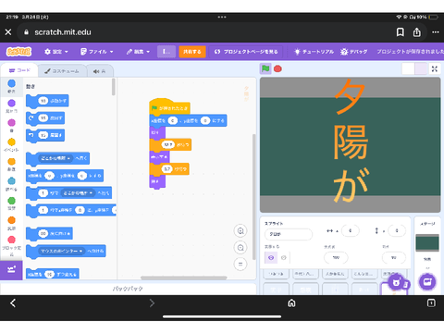Screen dimensions: 444x333
Task: Select the コスチューム costumes tab
Action: click(x=62, y=71)
